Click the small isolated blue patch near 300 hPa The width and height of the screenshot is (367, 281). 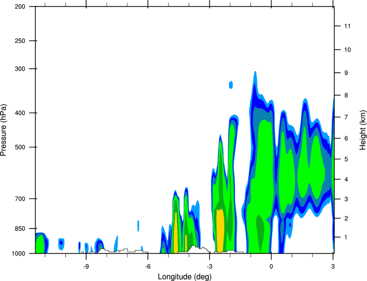click(231, 85)
